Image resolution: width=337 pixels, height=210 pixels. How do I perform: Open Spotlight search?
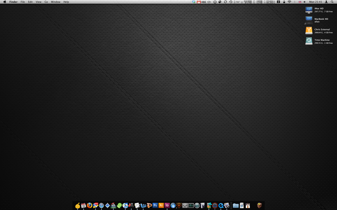click(332, 2)
